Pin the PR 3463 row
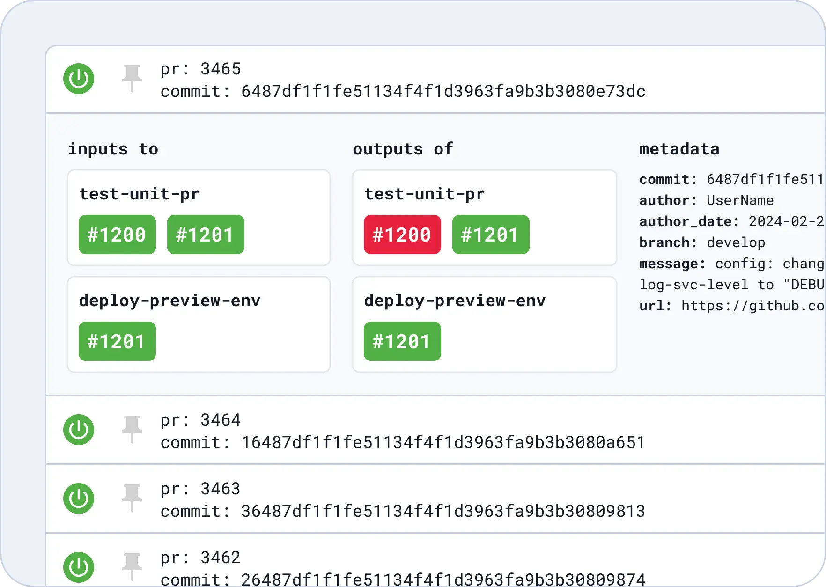The height and width of the screenshot is (587, 826). [132, 498]
